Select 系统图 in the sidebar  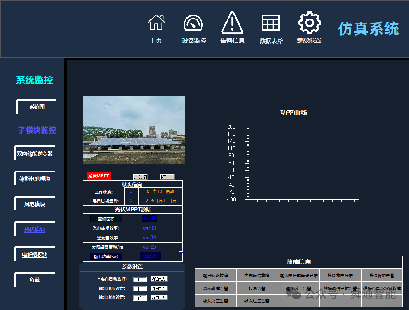(37, 107)
